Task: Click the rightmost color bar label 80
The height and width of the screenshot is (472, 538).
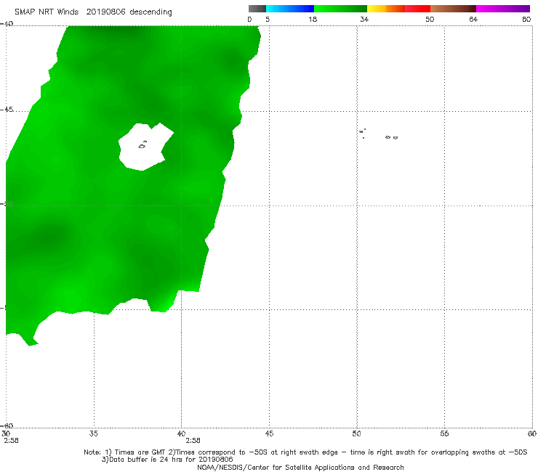Action: 526,20
